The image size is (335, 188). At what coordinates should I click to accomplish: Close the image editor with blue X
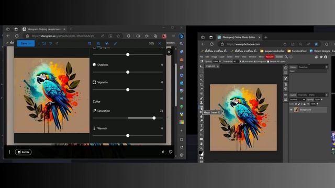[x=160, y=43]
